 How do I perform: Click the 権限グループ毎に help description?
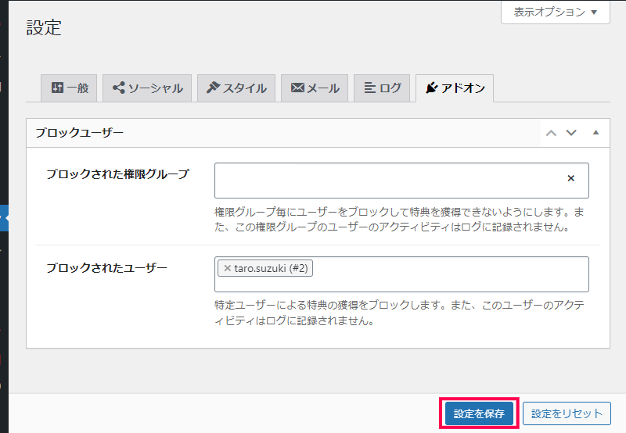pyautogui.click(x=399, y=220)
